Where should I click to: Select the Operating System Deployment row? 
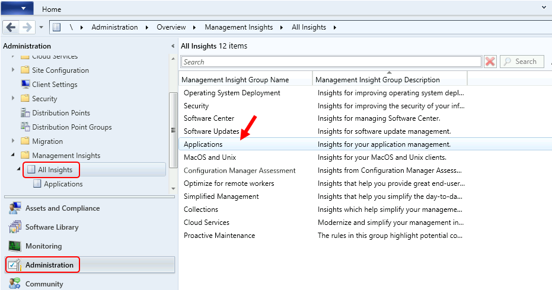tap(365, 93)
